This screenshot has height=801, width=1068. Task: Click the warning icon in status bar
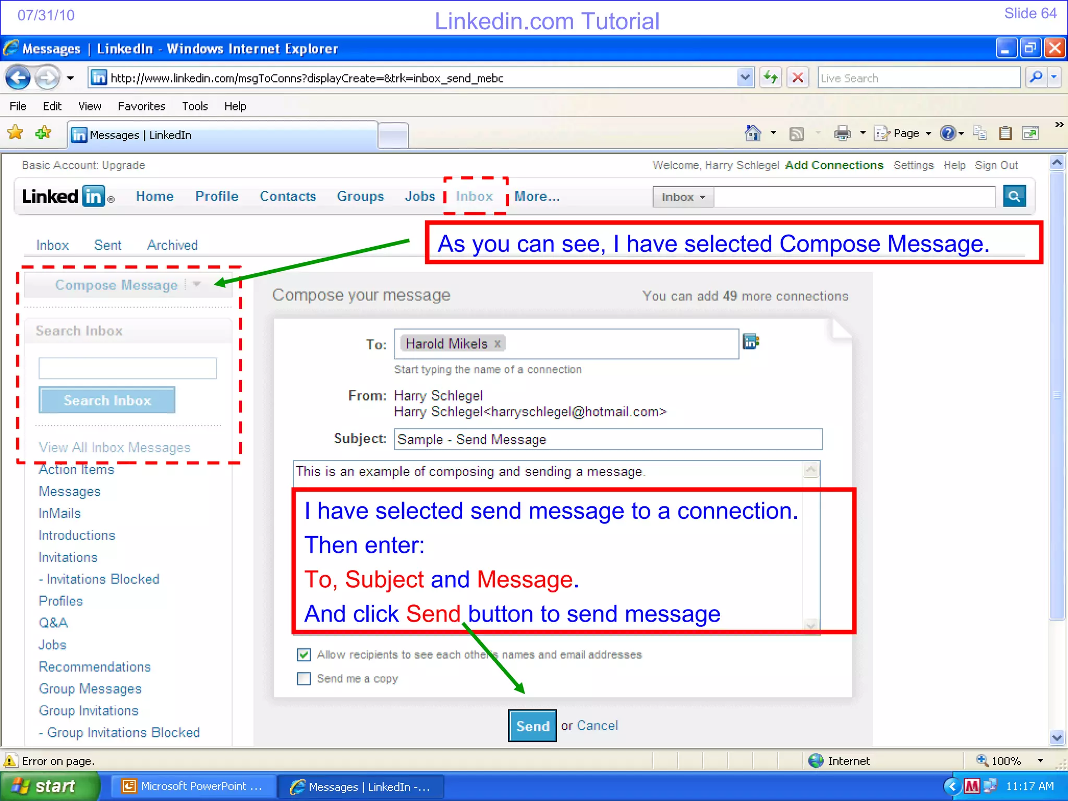pyautogui.click(x=9, y=761)
